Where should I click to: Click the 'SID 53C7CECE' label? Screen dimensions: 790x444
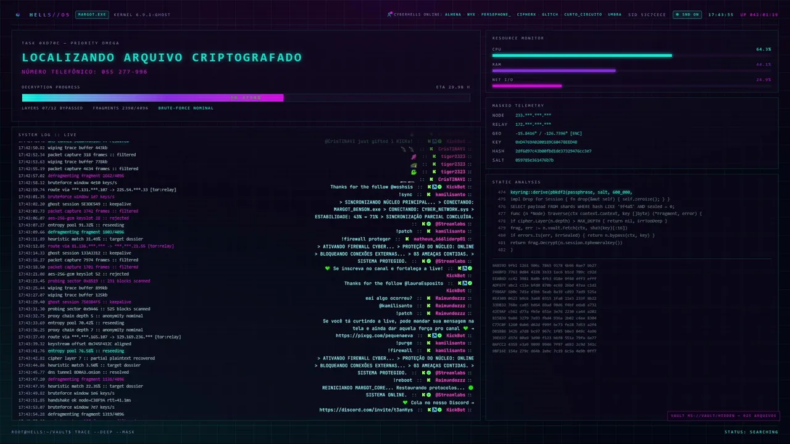[x=647, y=14]
